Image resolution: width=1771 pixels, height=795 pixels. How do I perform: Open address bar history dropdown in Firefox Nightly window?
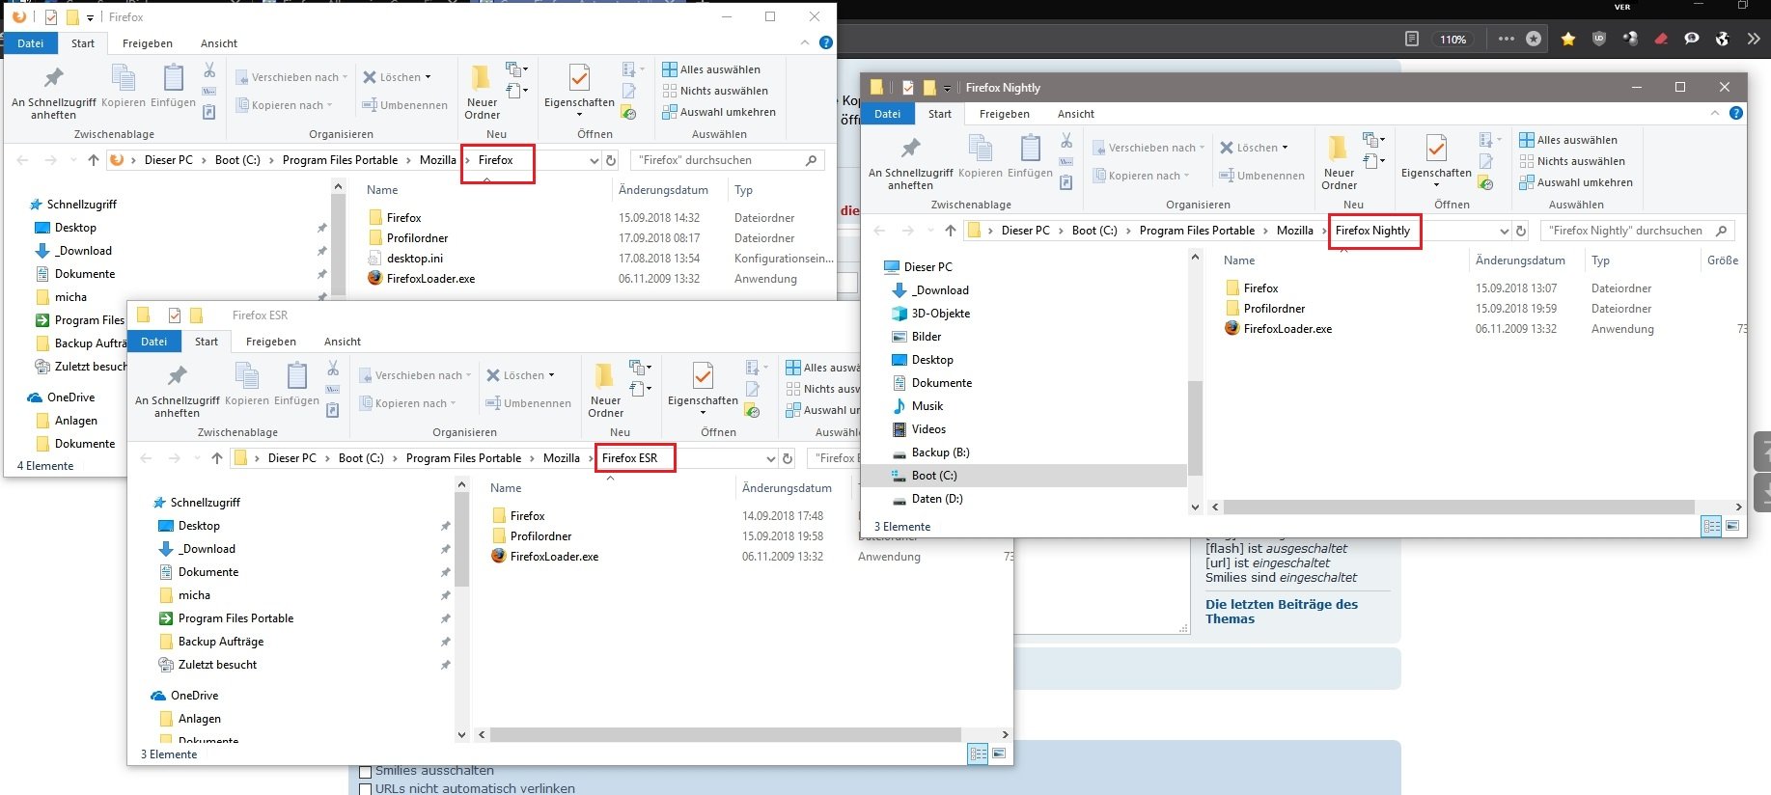click(1504, 231)
